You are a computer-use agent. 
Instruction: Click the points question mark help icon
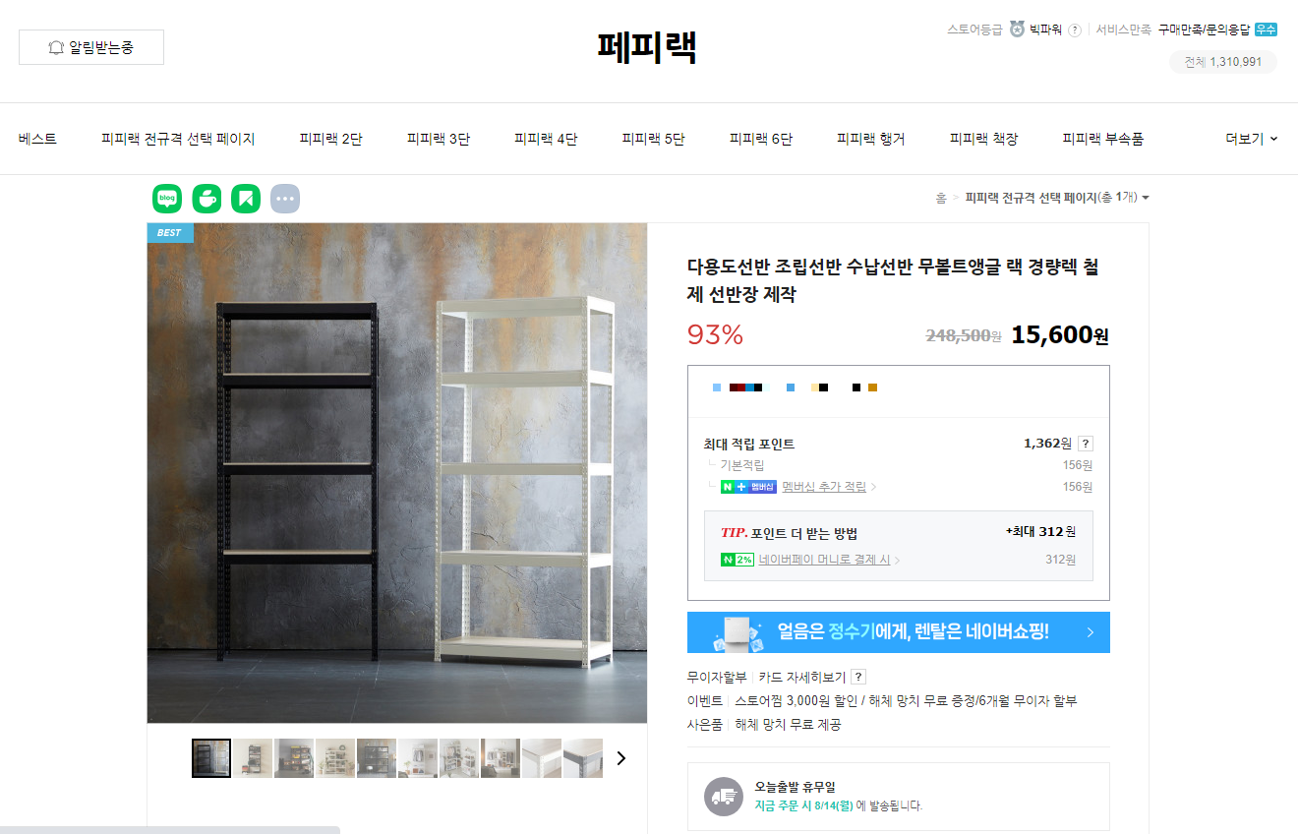[x=1086, y=444]
